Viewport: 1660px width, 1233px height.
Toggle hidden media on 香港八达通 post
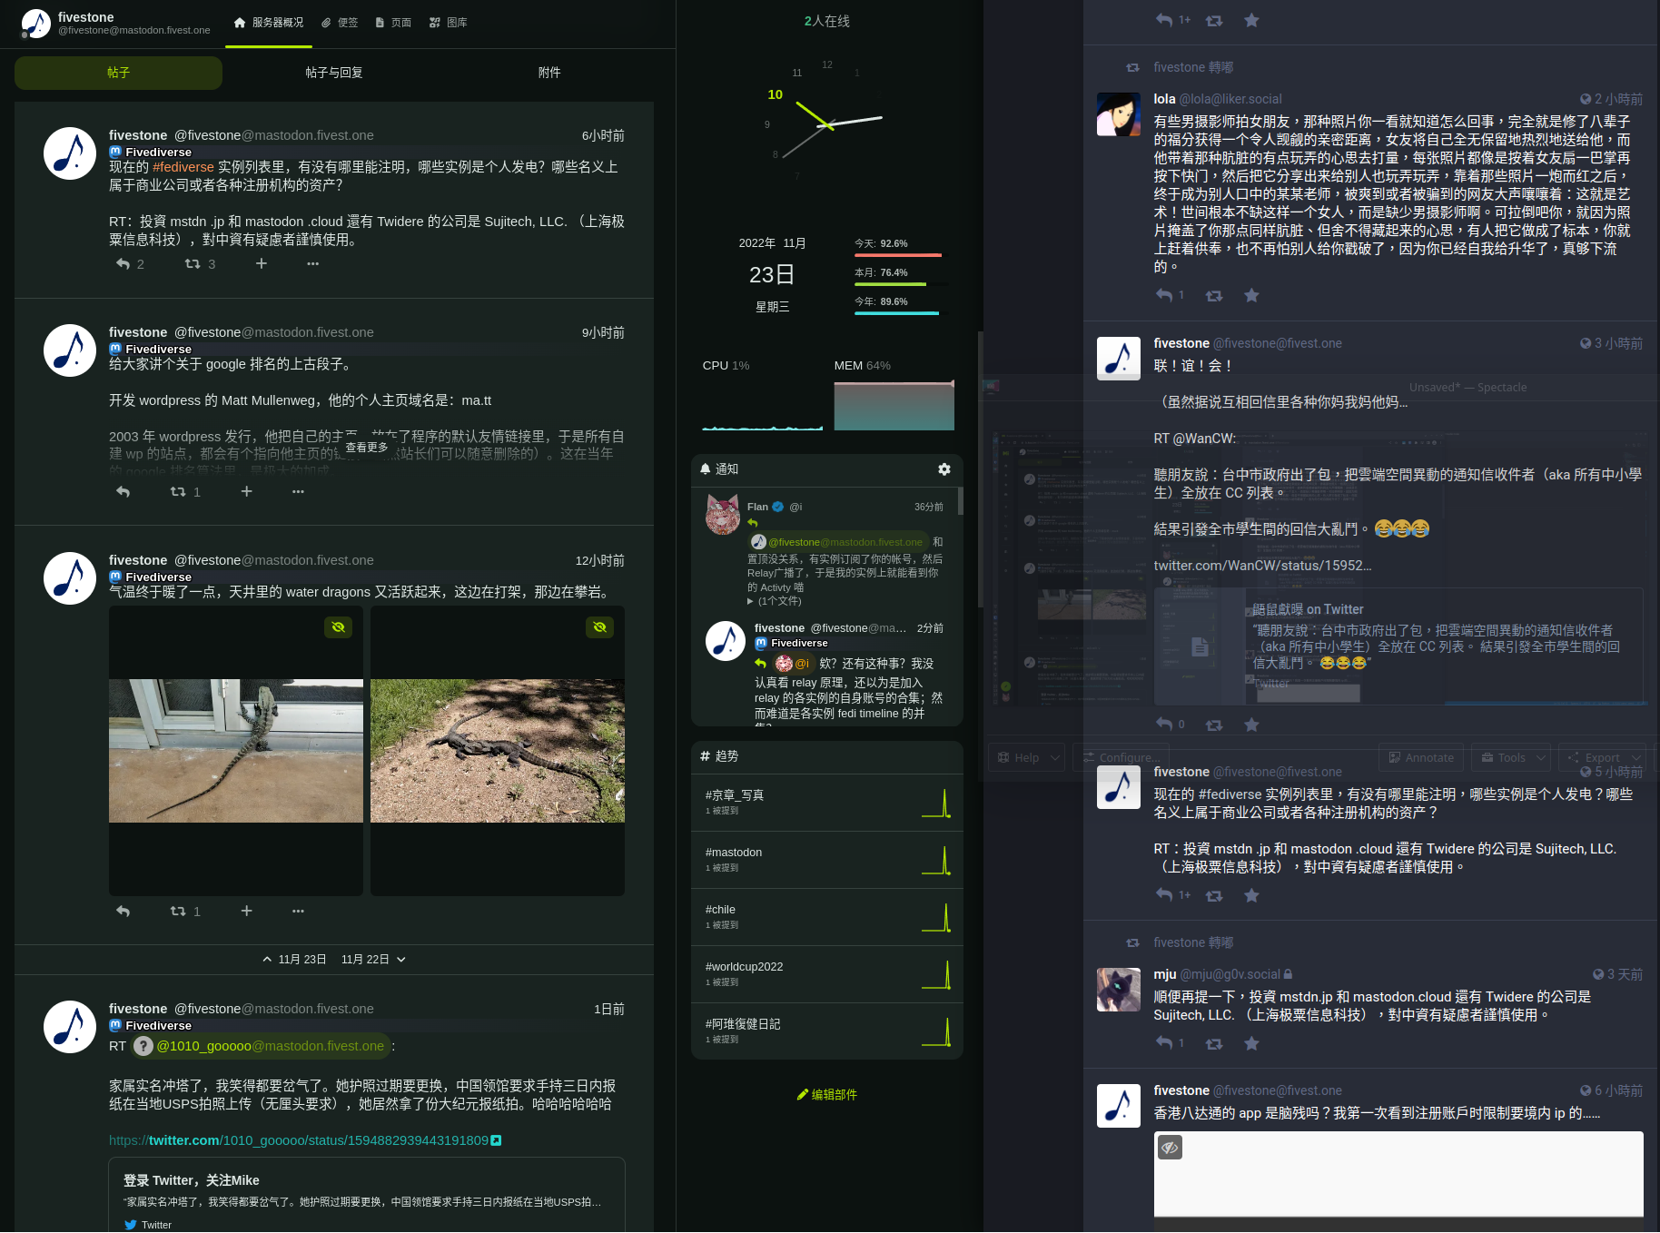1170,1148
